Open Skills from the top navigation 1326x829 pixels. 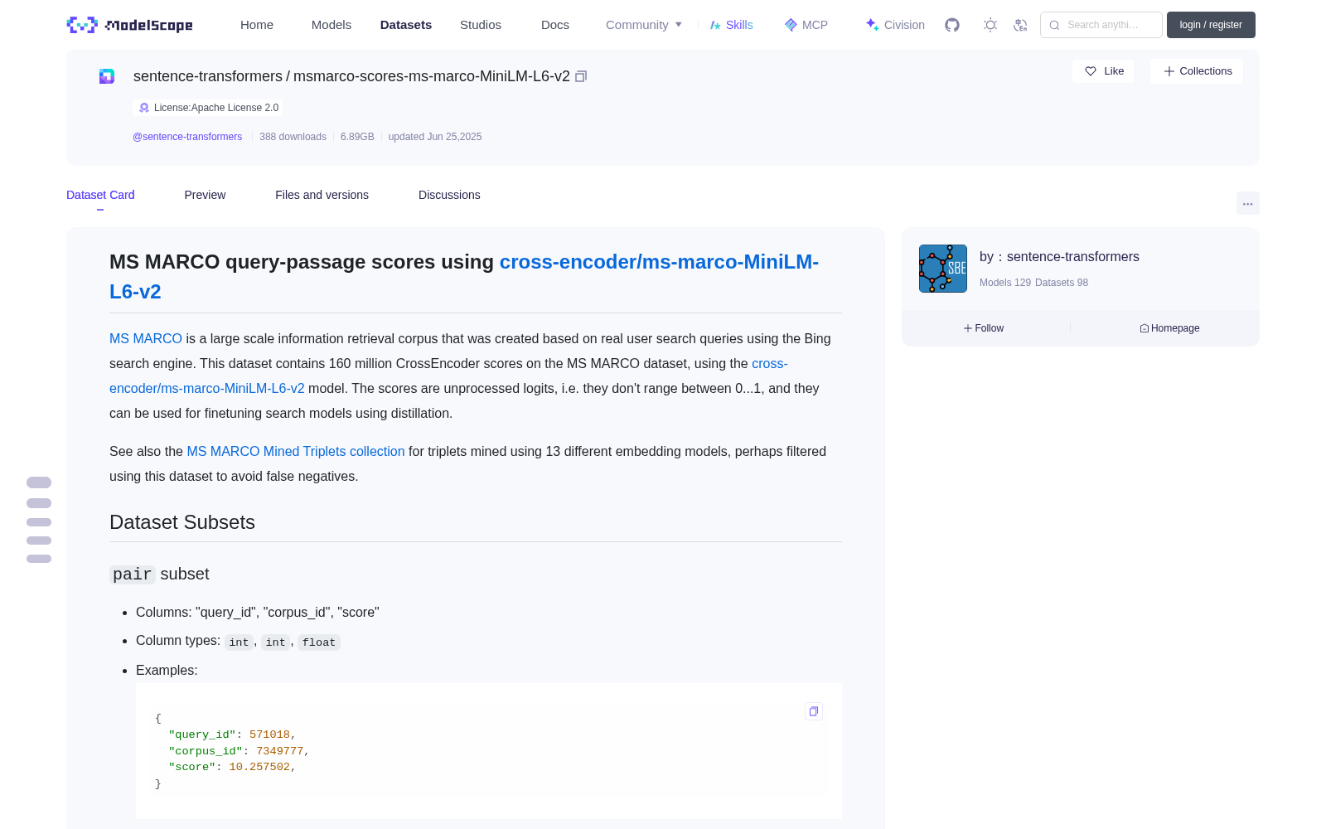coord(731,25)
